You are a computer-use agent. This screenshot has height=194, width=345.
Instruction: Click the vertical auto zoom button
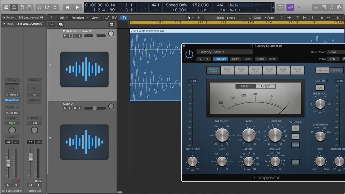(298, 18)
